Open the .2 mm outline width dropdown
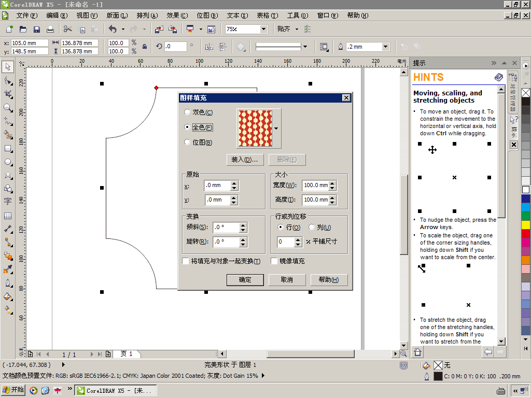Screen dimensions: 531x398 point(385,47)
